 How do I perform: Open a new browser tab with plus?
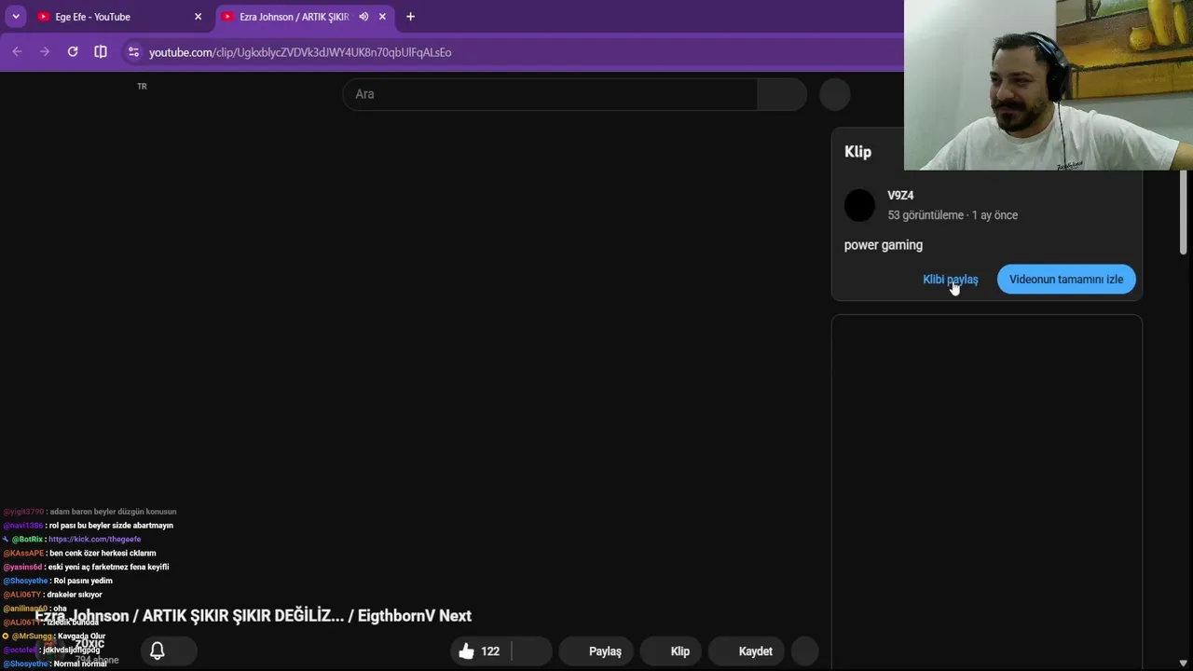410,17
